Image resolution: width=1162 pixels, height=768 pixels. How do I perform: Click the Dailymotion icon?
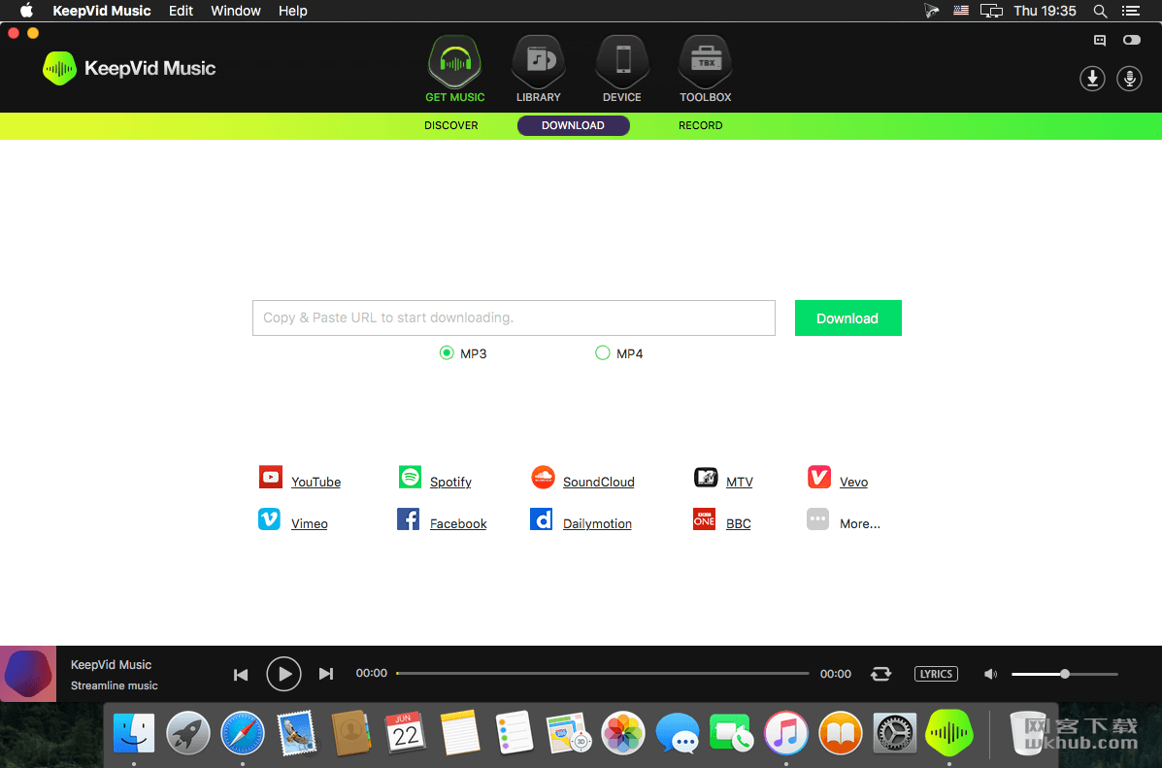pyautogui.click(x=541, y=518)
